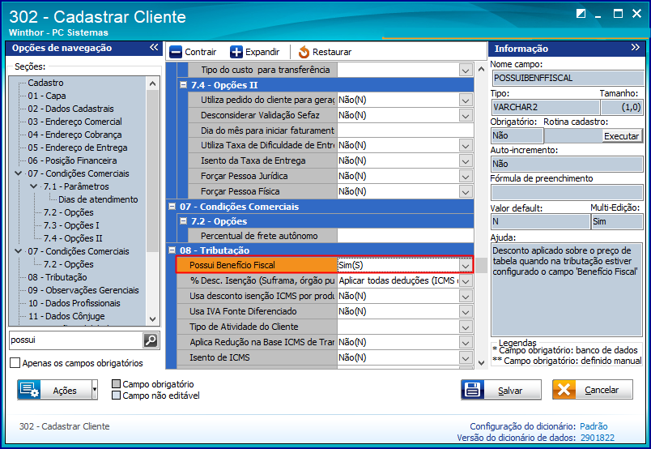Open Tipo de Atividade do Cliente dropdown
Viewport: 651px width, 449px height.
tap(466, 327)
